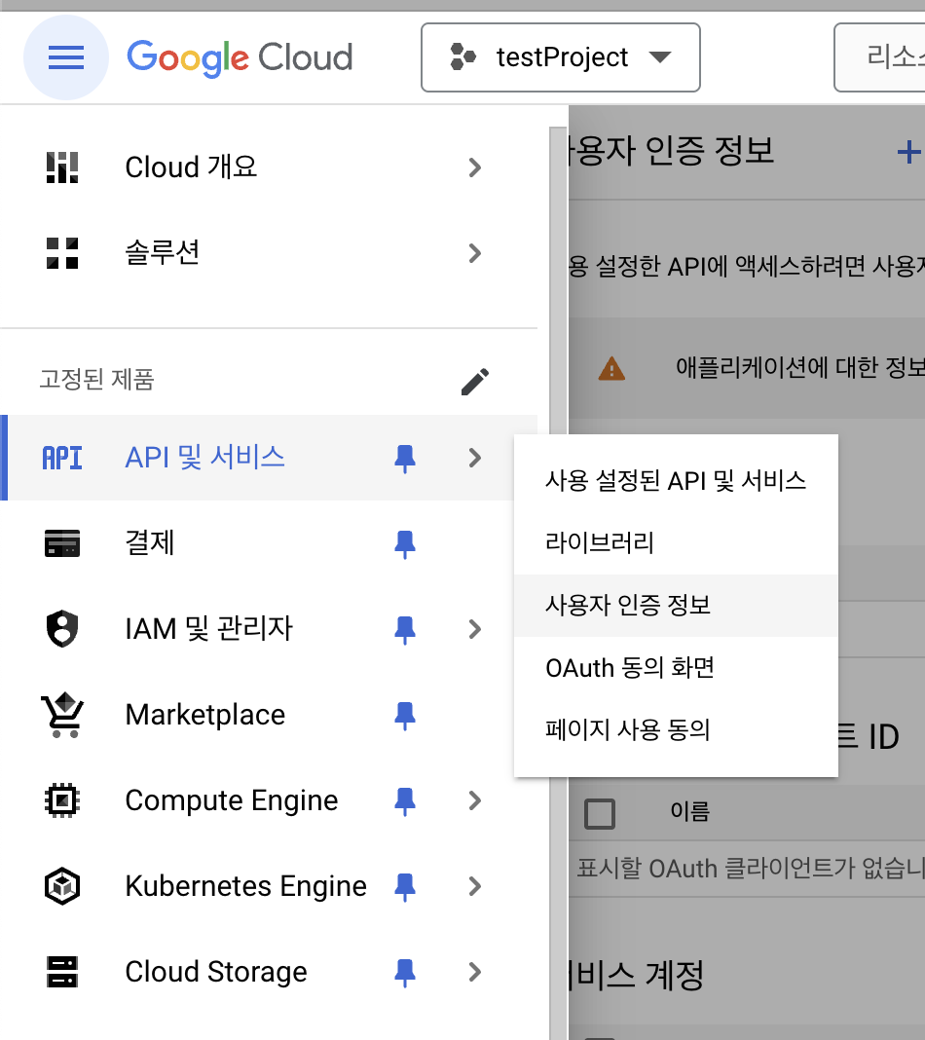
Task: Select 사용자 인증 정보 submenu entry
Action: pyautogui.click(x=676, y=605)
